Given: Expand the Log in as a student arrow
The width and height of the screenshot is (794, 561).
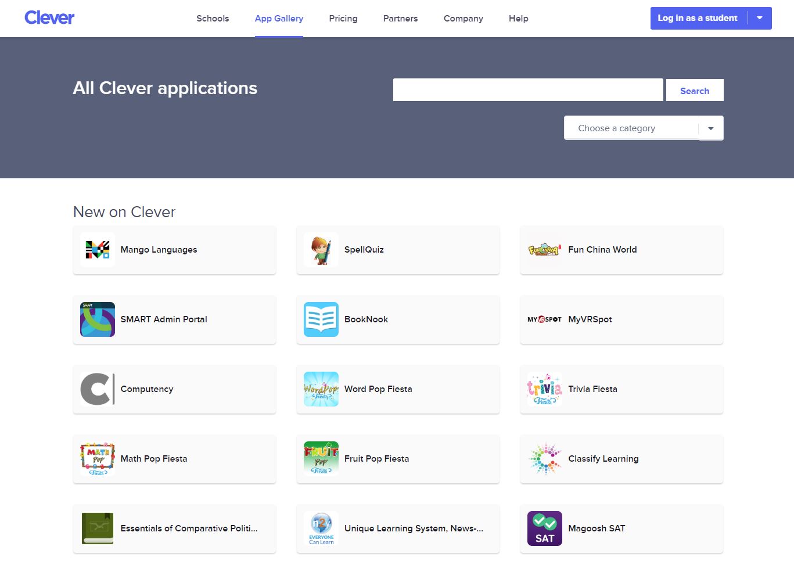Looking at the screenshot, I should coord(759,18).
